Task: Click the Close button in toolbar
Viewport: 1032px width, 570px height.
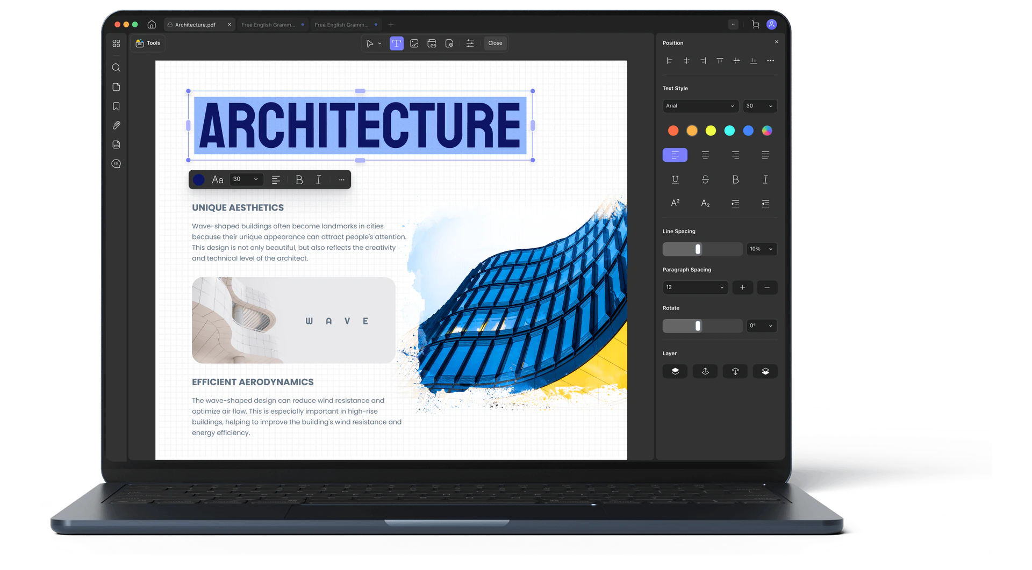Action: coord(495,43)
